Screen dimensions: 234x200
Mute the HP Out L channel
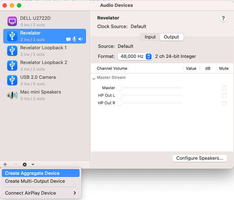[224, 96]
